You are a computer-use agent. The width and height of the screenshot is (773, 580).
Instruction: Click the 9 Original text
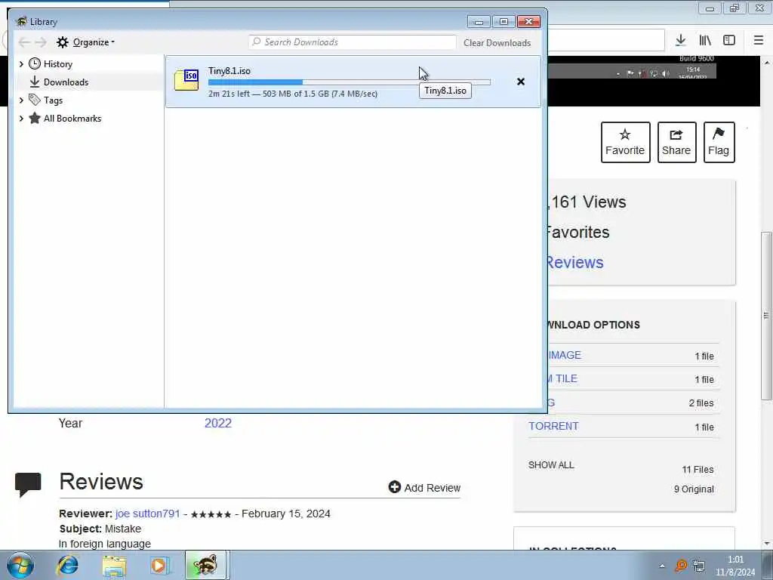694,489
